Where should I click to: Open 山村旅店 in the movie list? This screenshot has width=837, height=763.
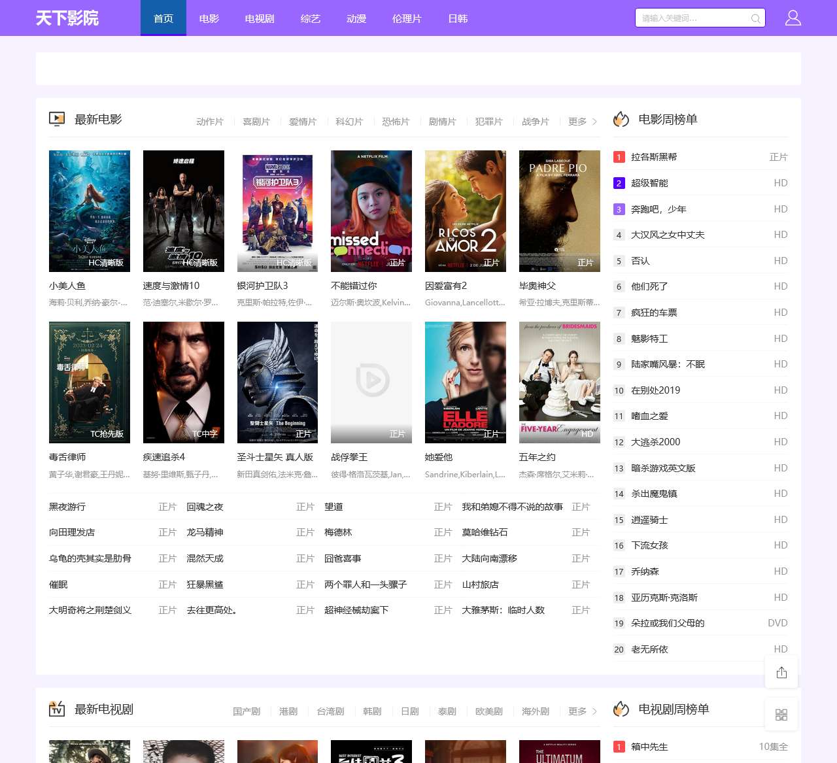(x=480, y=585)
